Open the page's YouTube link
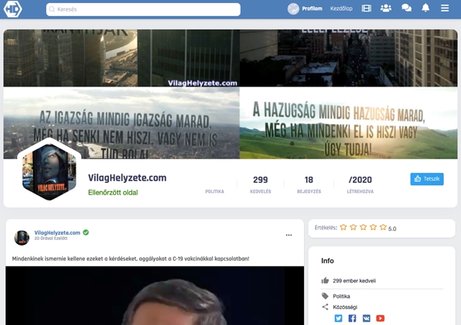The height and width of the screenshot is (325, 461). pyautogui.click(x=380, y=319)
